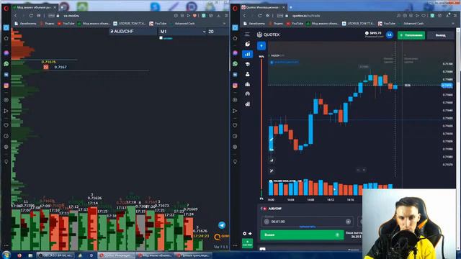Click the Quotex page vertical scrollbar
This screenshot has width=461, height=259.
[458, 55]
